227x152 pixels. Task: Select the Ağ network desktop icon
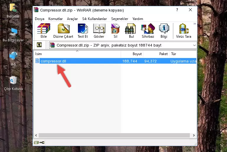click(13, 59)
